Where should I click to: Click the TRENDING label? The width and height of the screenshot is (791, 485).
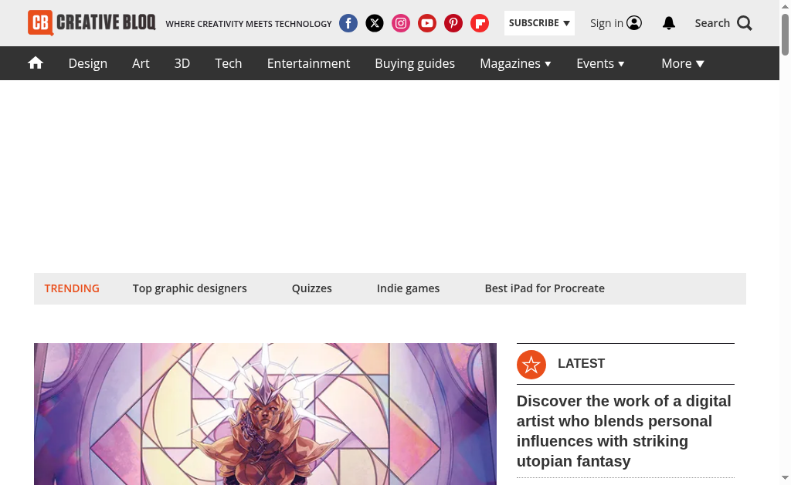click(x=72, y=288)
